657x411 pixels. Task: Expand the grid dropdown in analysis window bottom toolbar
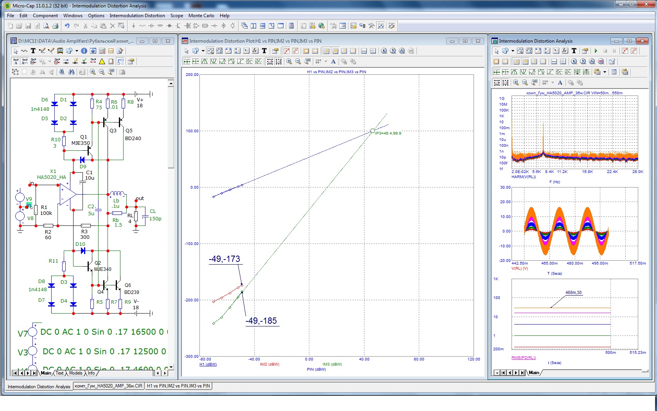coord(552,83)
